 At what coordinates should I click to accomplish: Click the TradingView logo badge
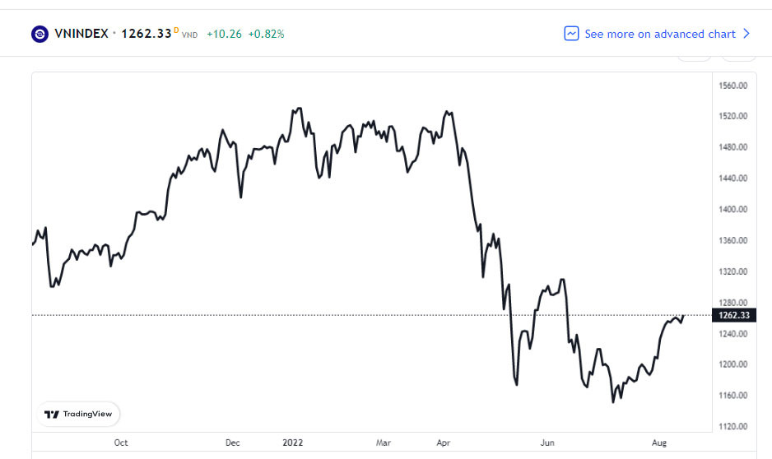tap(79, 414)
